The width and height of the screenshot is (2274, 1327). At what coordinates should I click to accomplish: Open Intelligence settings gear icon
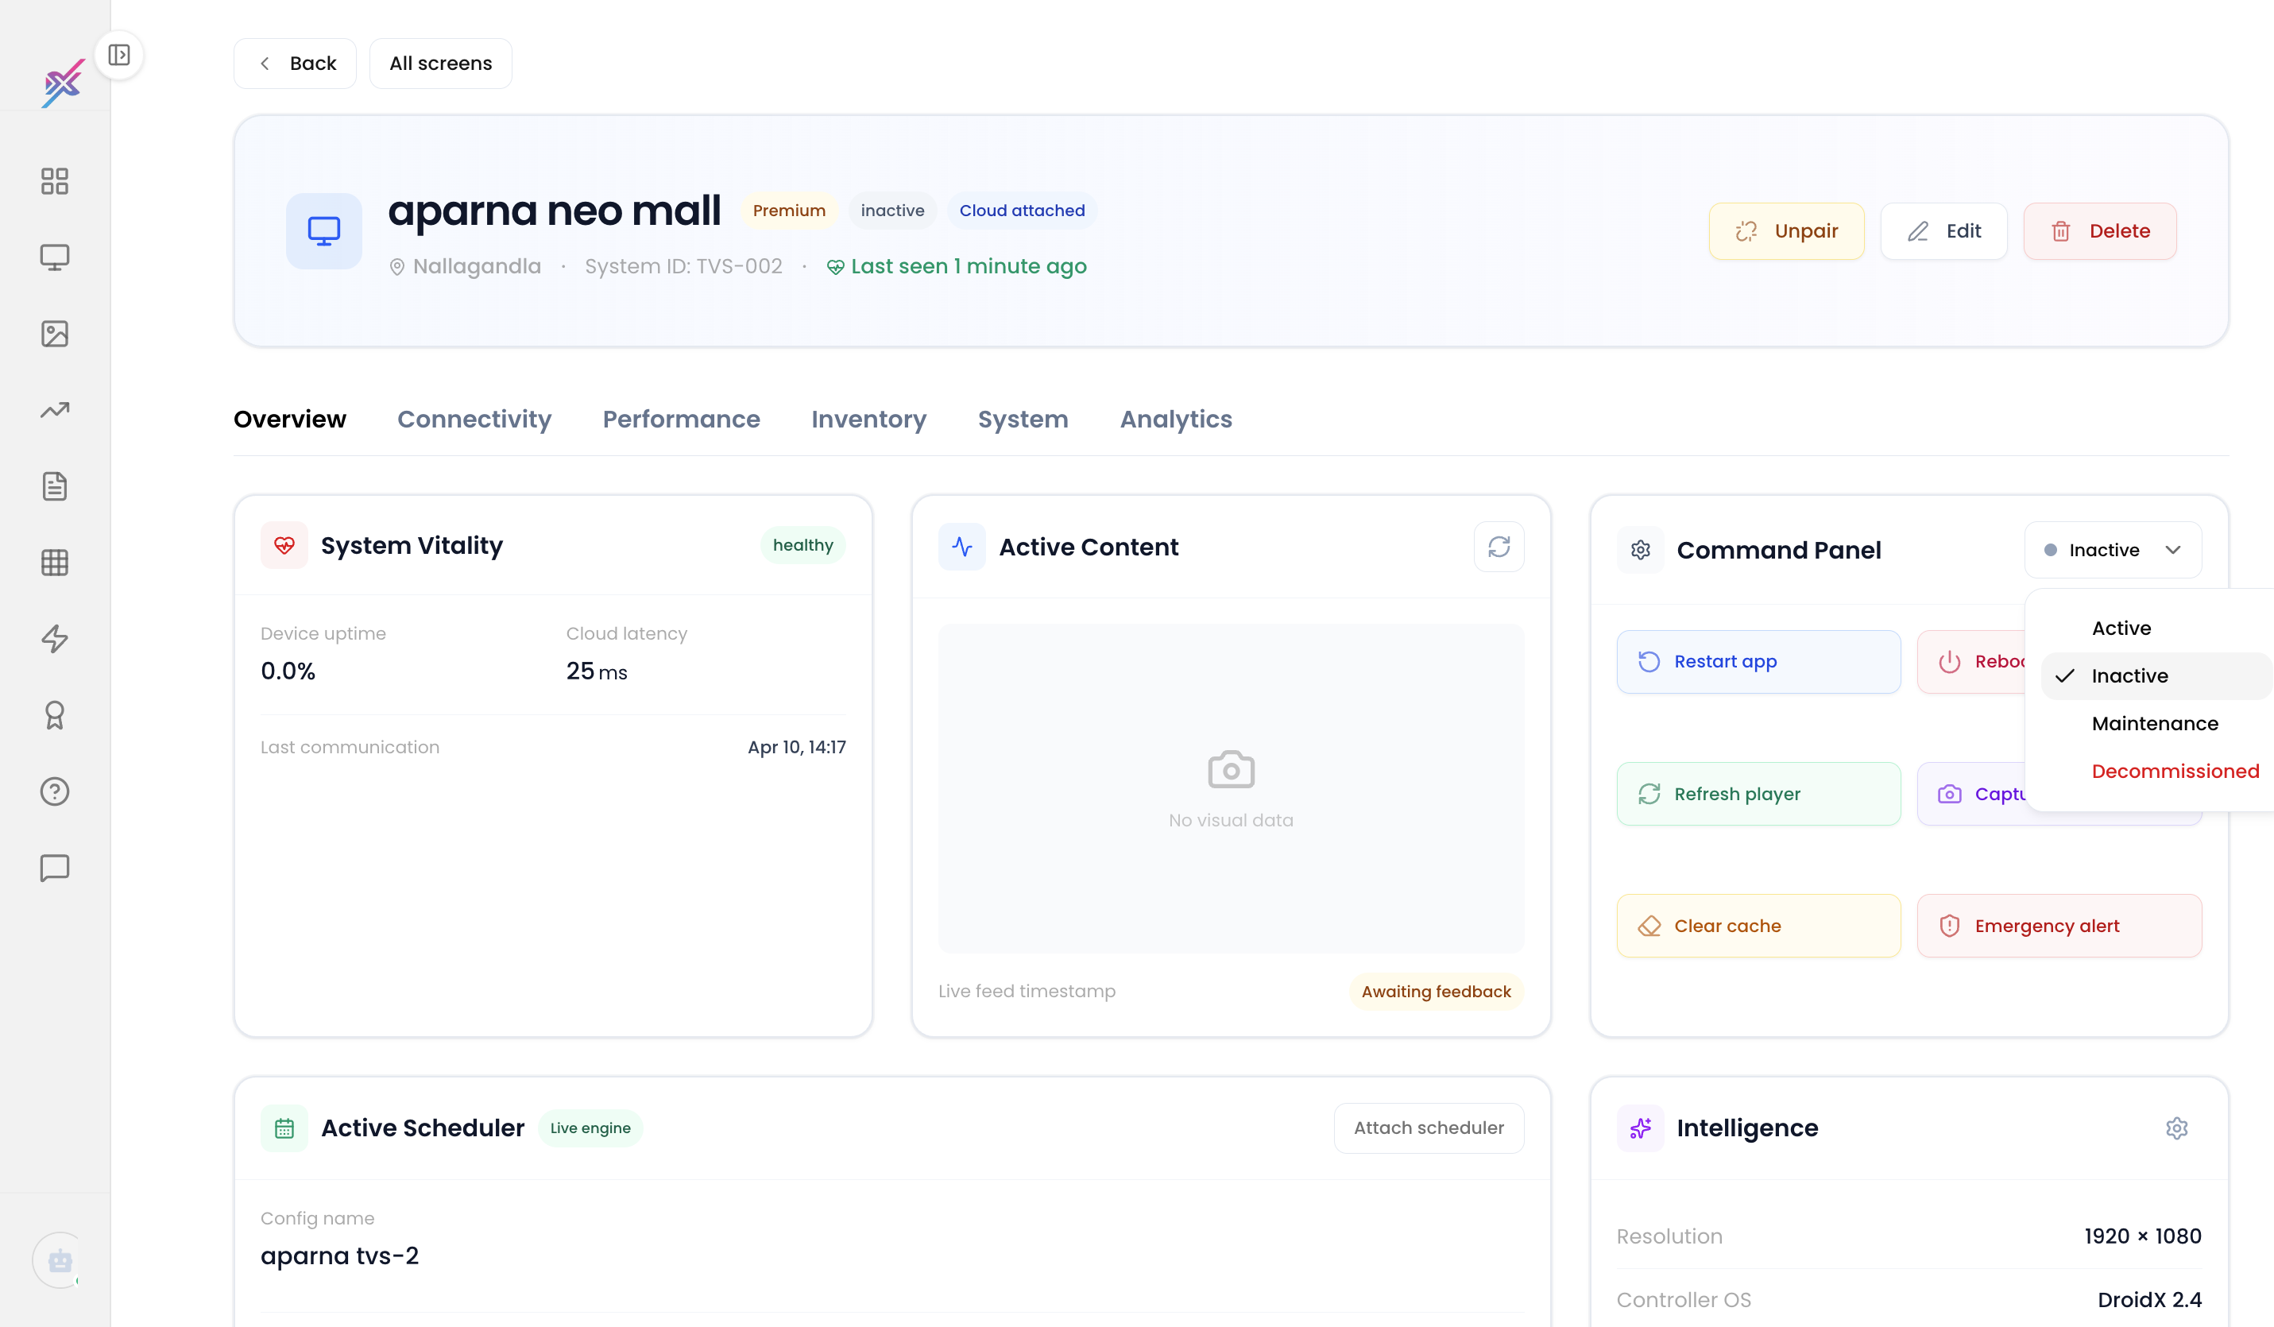tap(2176, 1128)
